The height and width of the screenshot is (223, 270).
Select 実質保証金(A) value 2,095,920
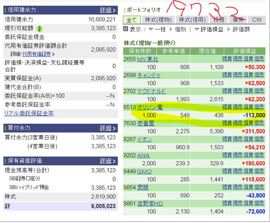103,79
